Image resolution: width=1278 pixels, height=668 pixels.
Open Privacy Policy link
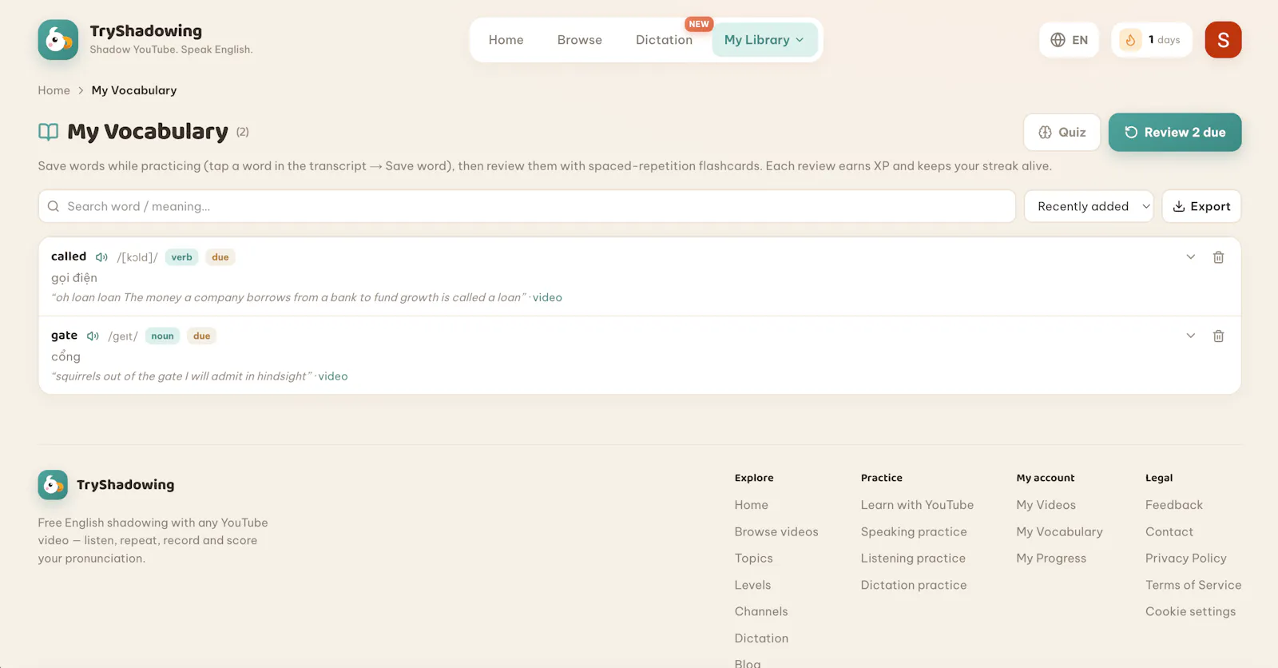coord(1186,559)
